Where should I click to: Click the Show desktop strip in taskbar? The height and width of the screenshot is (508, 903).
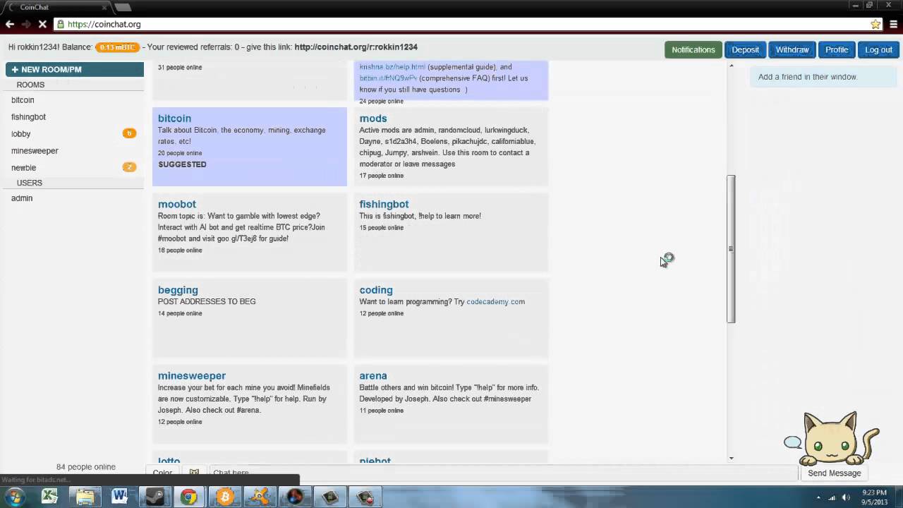899,497
